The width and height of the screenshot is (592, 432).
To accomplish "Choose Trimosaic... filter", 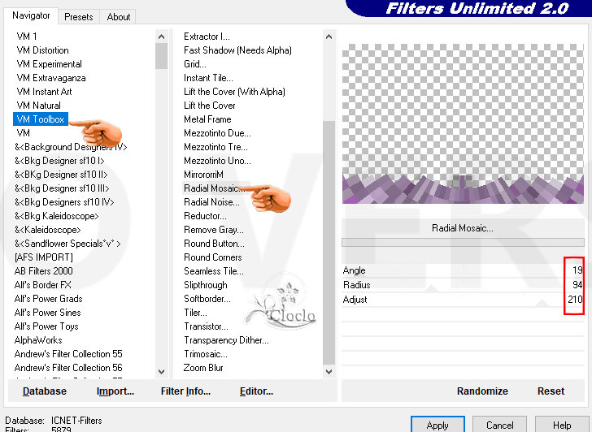I will 206,354.
